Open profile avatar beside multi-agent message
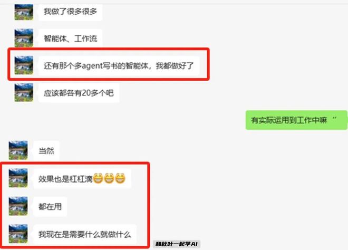348x250 pixels. click(24, 65)
